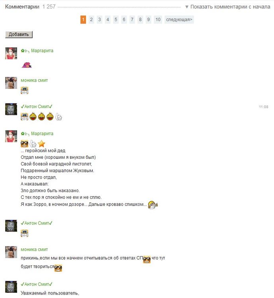Click the sunglasses emoji before the thumbs-up and star

24,144
